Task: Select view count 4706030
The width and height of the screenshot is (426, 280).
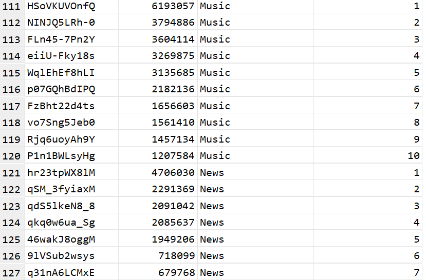Action: (158, 173)
